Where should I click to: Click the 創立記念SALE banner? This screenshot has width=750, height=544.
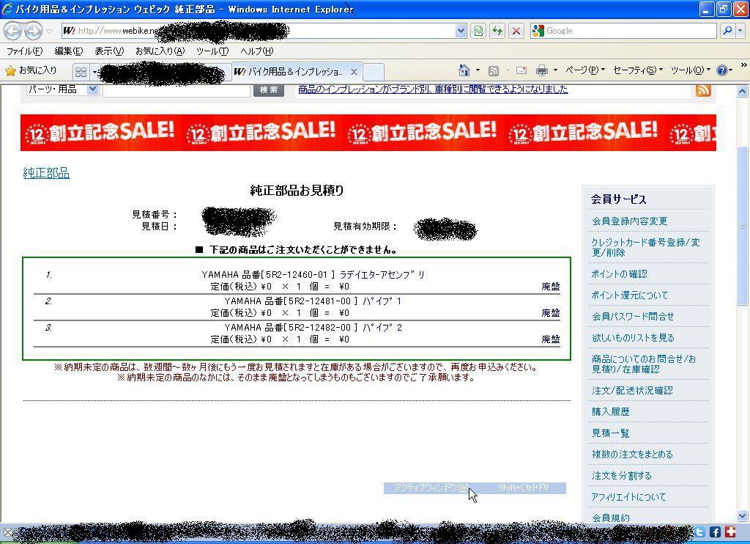tap(368, 133)
